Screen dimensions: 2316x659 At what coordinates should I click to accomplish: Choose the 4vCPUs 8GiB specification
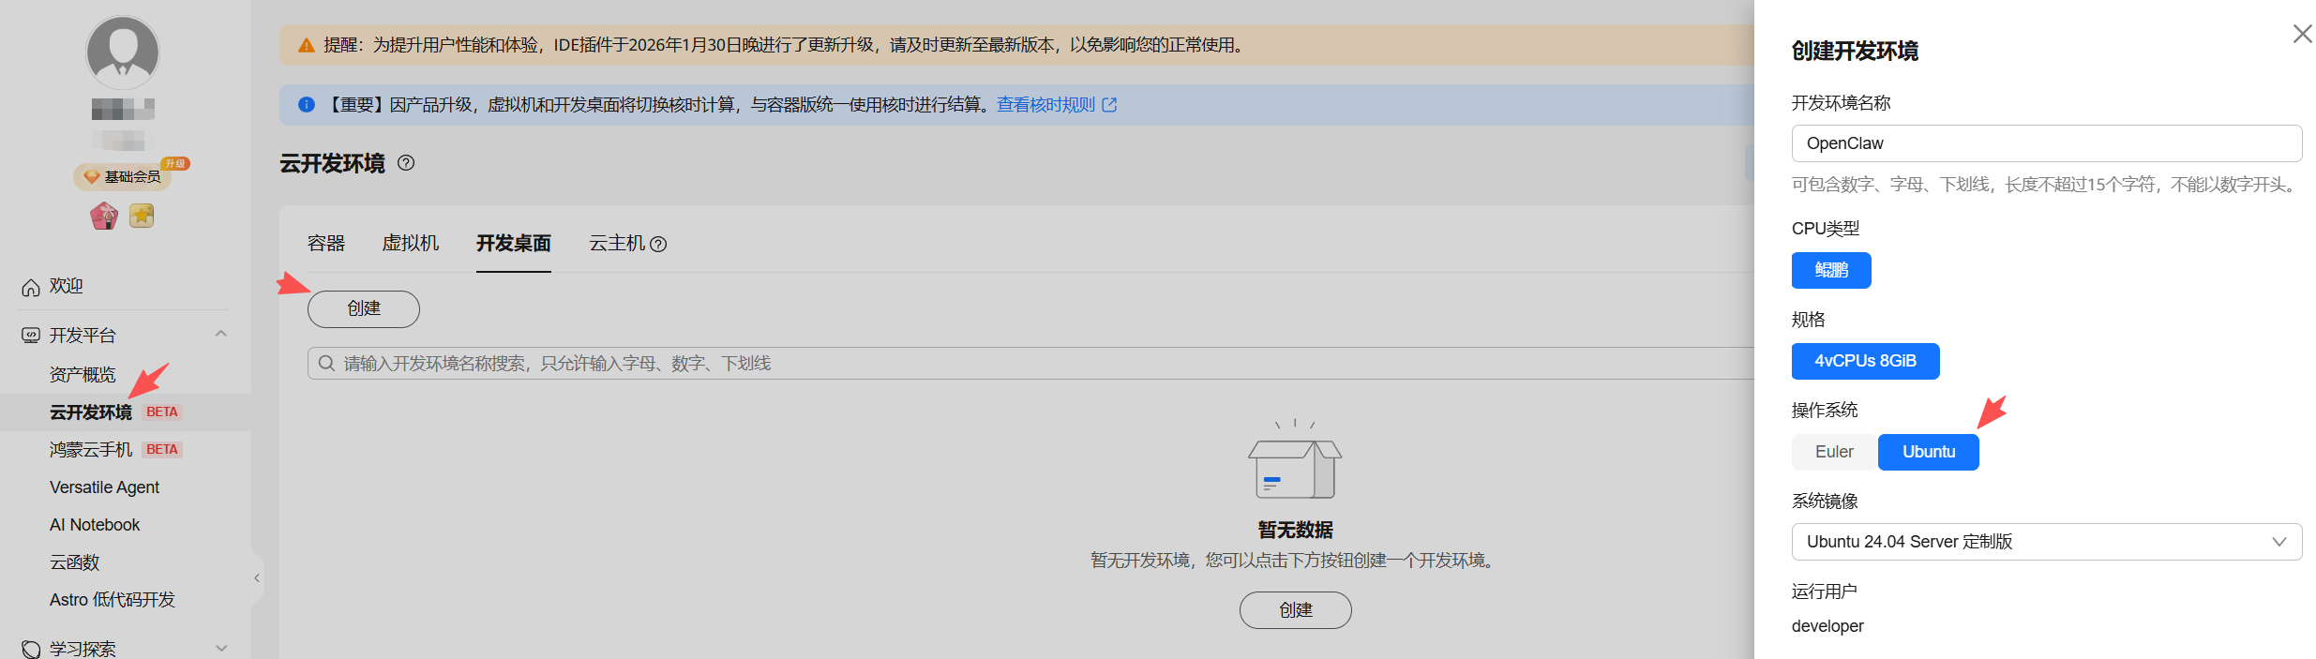coord(1864,361)
